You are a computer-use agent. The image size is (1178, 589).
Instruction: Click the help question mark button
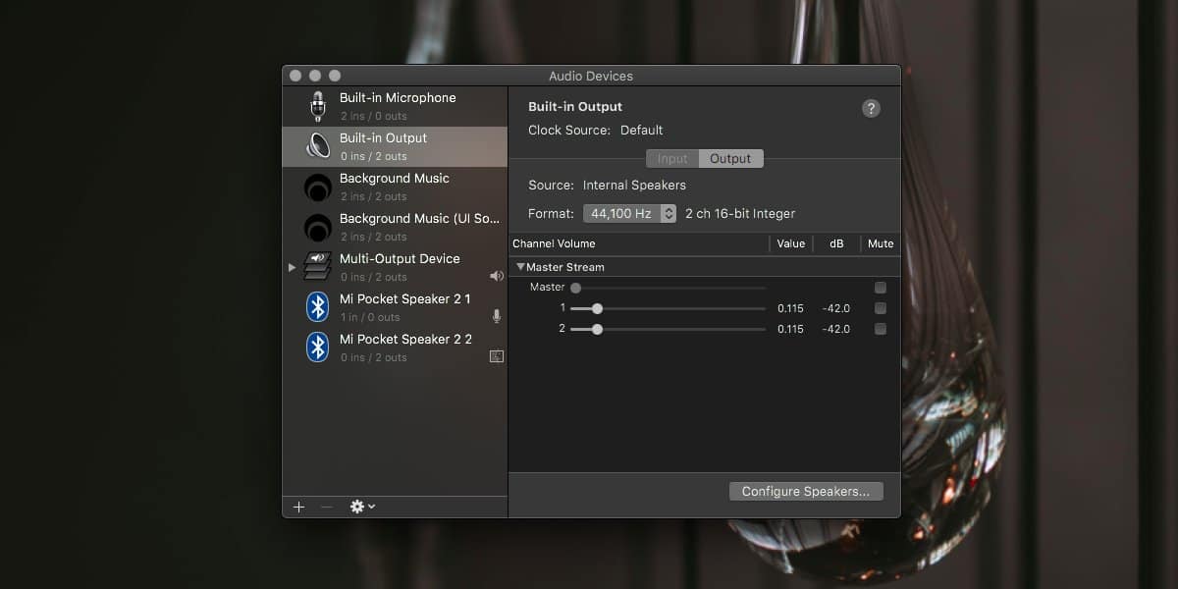tap(871, 108)
